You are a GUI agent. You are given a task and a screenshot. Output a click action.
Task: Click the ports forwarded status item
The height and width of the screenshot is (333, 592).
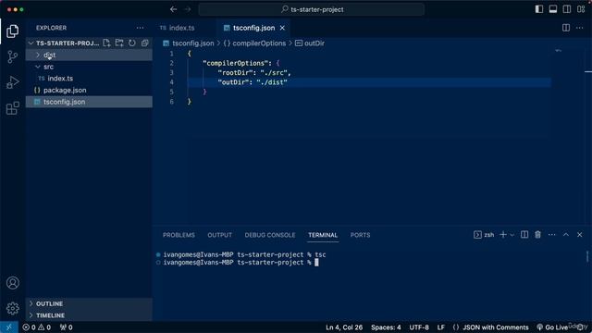pyautogui.click(x=66, y=327)
